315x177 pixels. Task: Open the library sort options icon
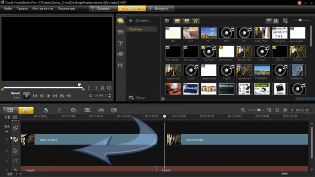285,21
